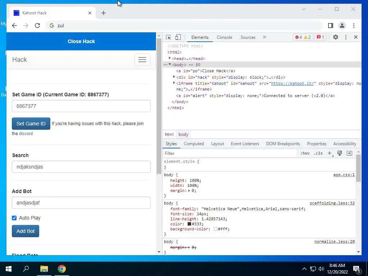Screen dimensions: 368x276
Task: Toggle the rendering emulations paintbrush icon
Action: click(x=339, y=153)
